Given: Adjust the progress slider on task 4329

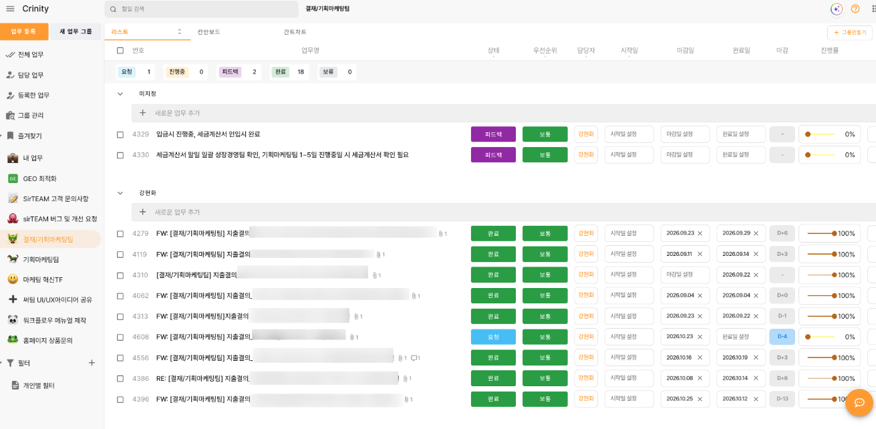Looking at the screenshot, I should (821, 134).
